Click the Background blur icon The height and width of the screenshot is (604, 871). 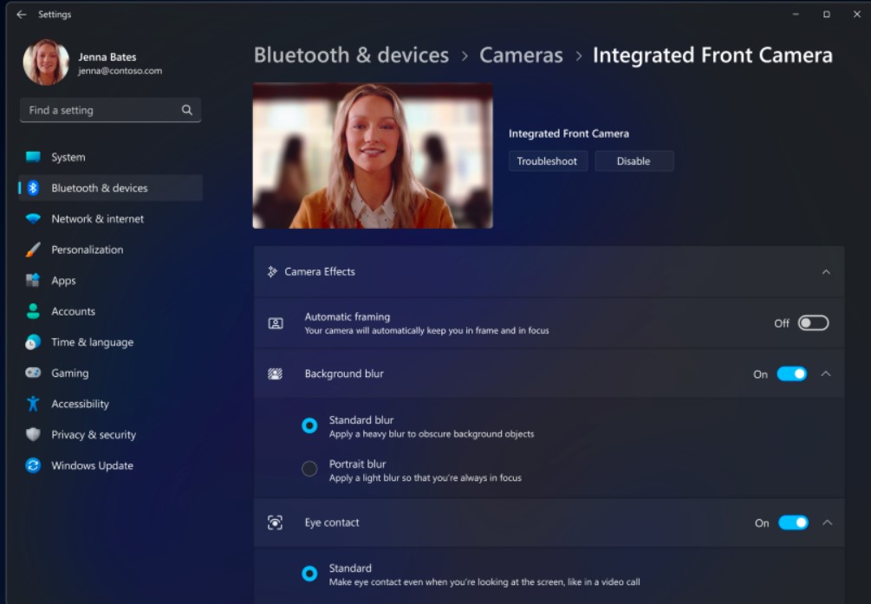point(275,374)
